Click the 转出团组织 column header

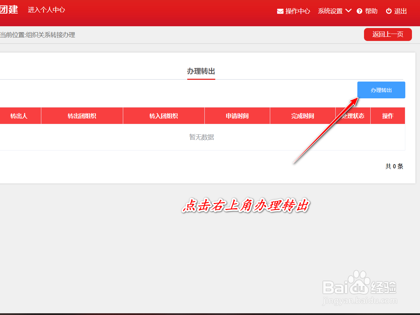click(x=82, y=115)
